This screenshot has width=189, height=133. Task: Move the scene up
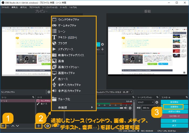click(x=13, y=126)
